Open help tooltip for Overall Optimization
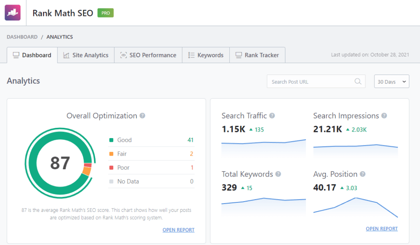 coord(142,116)
